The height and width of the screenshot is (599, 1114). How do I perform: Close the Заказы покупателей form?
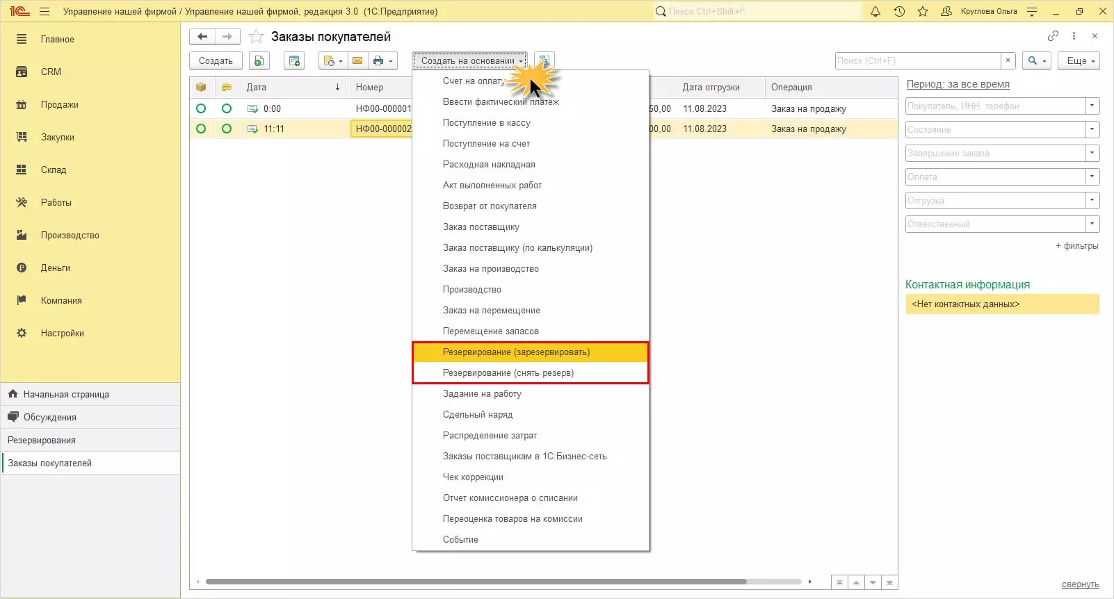pos(1095,36)
